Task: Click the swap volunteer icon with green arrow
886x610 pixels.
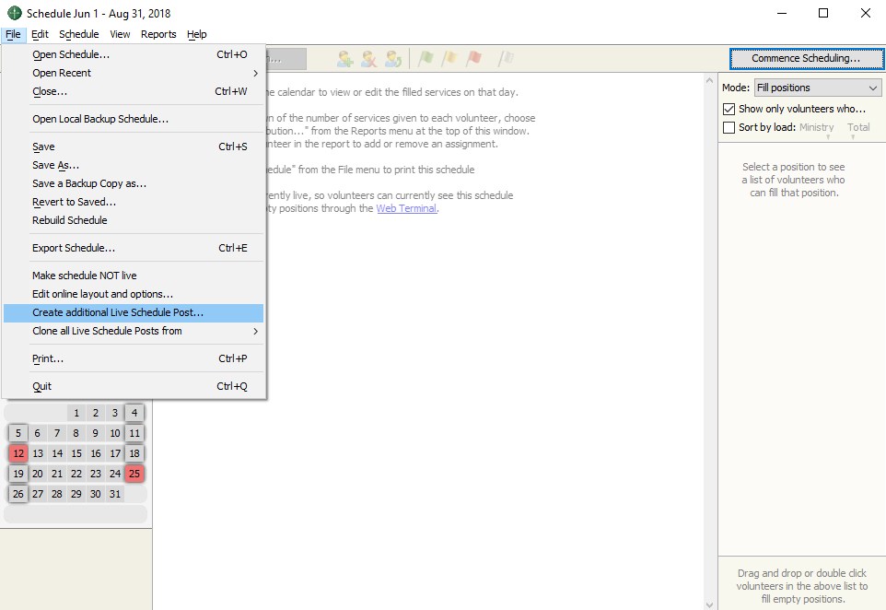Action: click(393, 59)
